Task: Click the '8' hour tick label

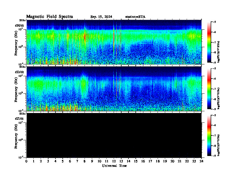Action: coord(85,161)
